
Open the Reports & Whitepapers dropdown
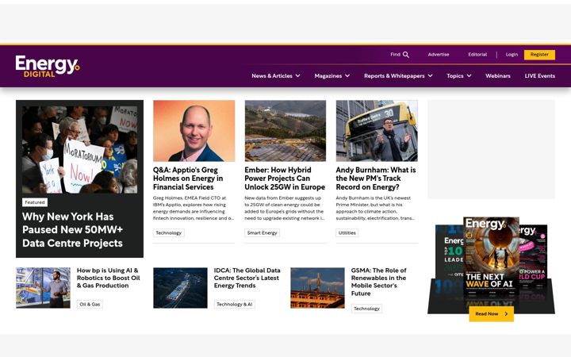coord(398,76)
